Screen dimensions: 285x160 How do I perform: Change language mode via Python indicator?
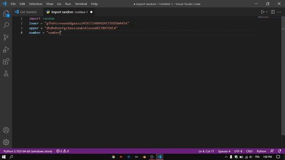click(261, 151)
